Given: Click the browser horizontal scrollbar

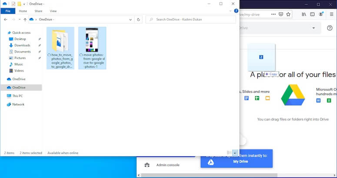Looking at the screenshot, I should [209, 175].
